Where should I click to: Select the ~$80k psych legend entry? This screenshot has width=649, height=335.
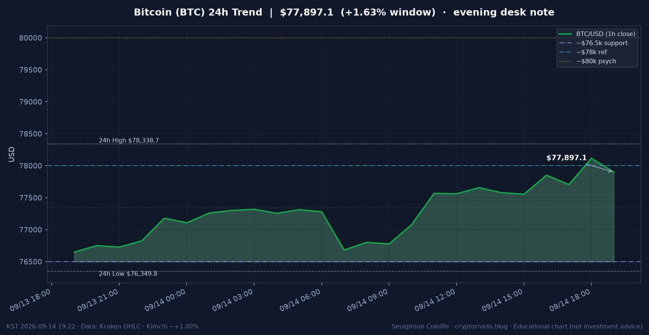(588, 61)
